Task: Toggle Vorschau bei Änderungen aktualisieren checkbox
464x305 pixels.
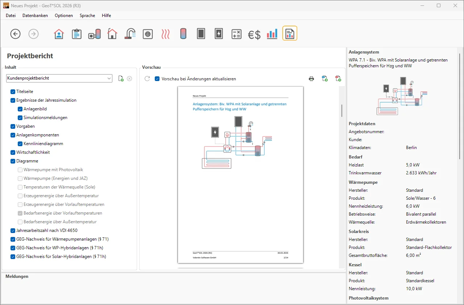Action: [157, 79]
